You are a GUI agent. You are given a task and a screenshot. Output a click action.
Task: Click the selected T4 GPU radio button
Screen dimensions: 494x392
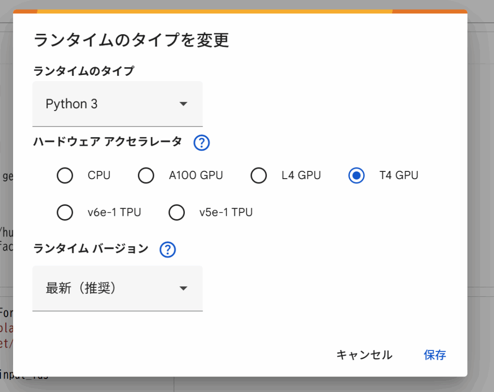pyautogui.click(x=357, y=176)
